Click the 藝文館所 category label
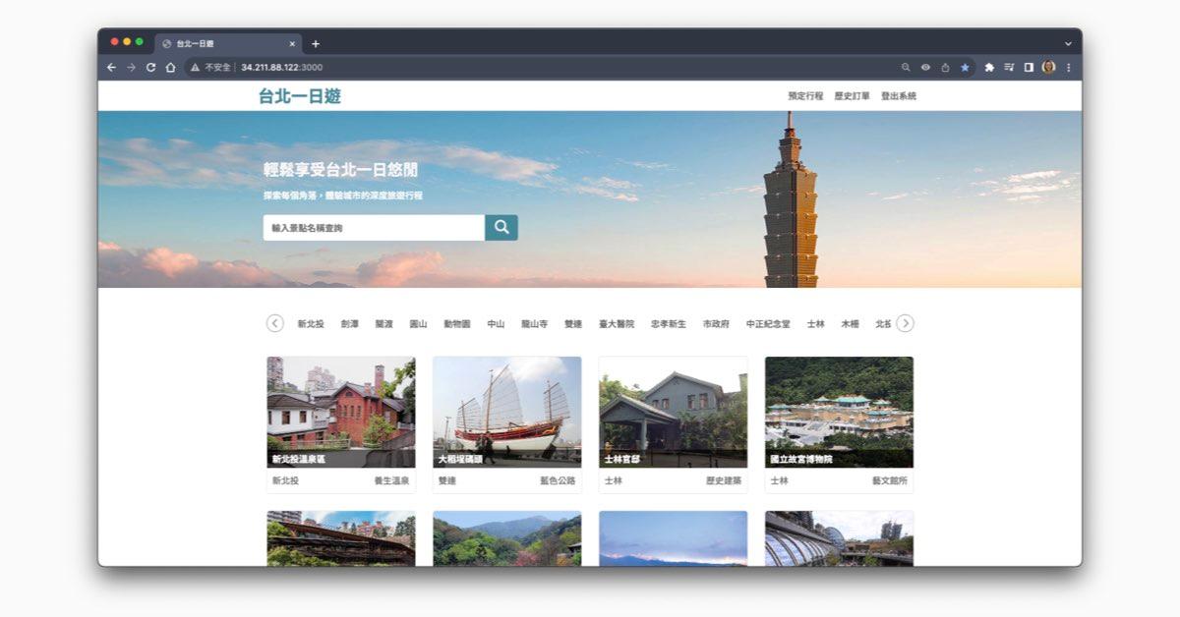 point(890,481)
